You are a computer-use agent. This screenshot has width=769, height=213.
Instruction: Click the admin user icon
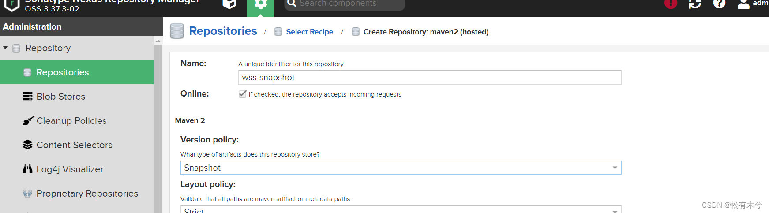tap(743, 4)
